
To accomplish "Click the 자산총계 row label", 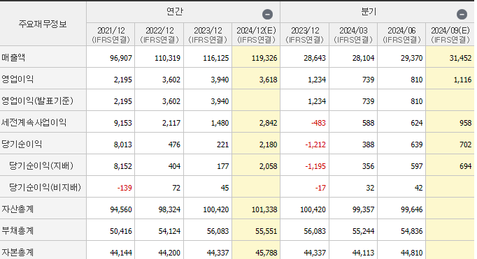I will pos(17,209).
